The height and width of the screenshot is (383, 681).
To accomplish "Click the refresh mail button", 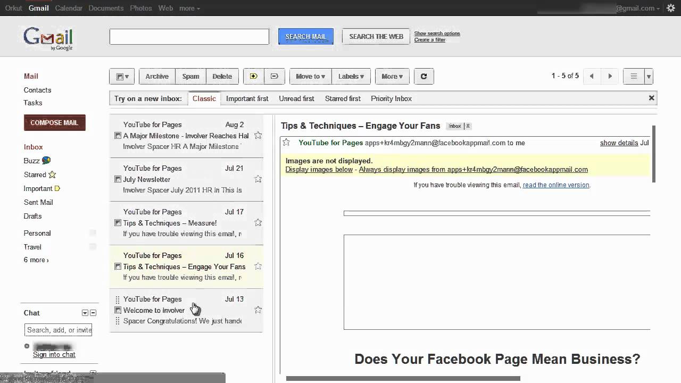I will pos(424,76).
